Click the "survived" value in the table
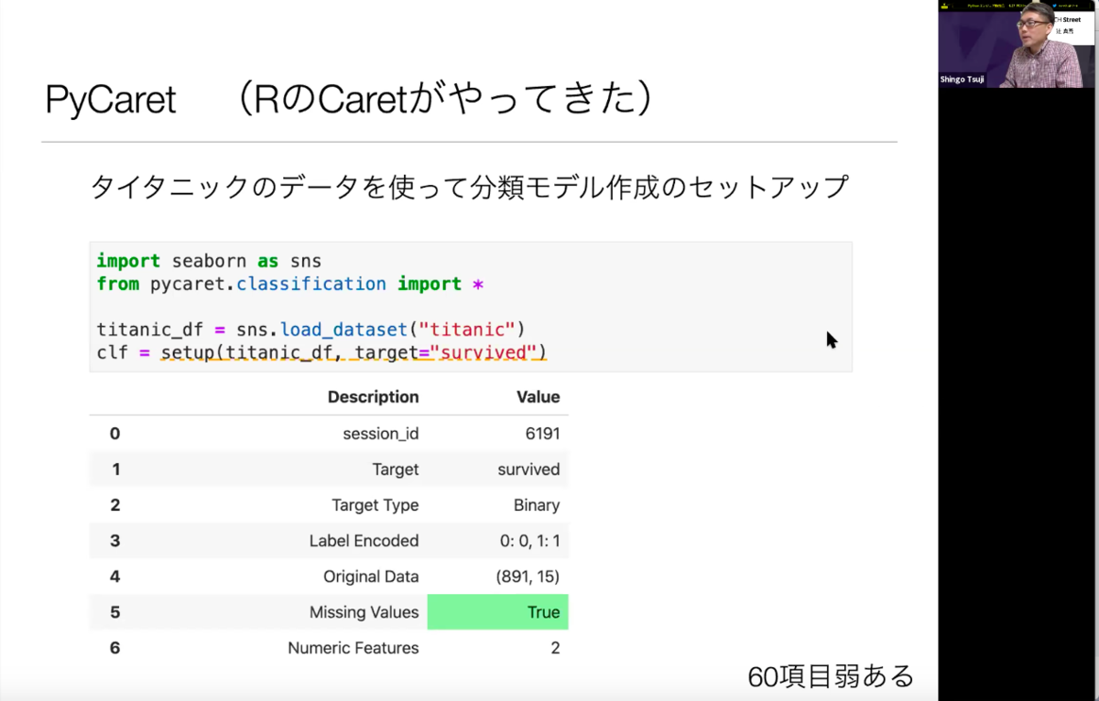This screenshot has width=1099, height=701. pos(528,469)
